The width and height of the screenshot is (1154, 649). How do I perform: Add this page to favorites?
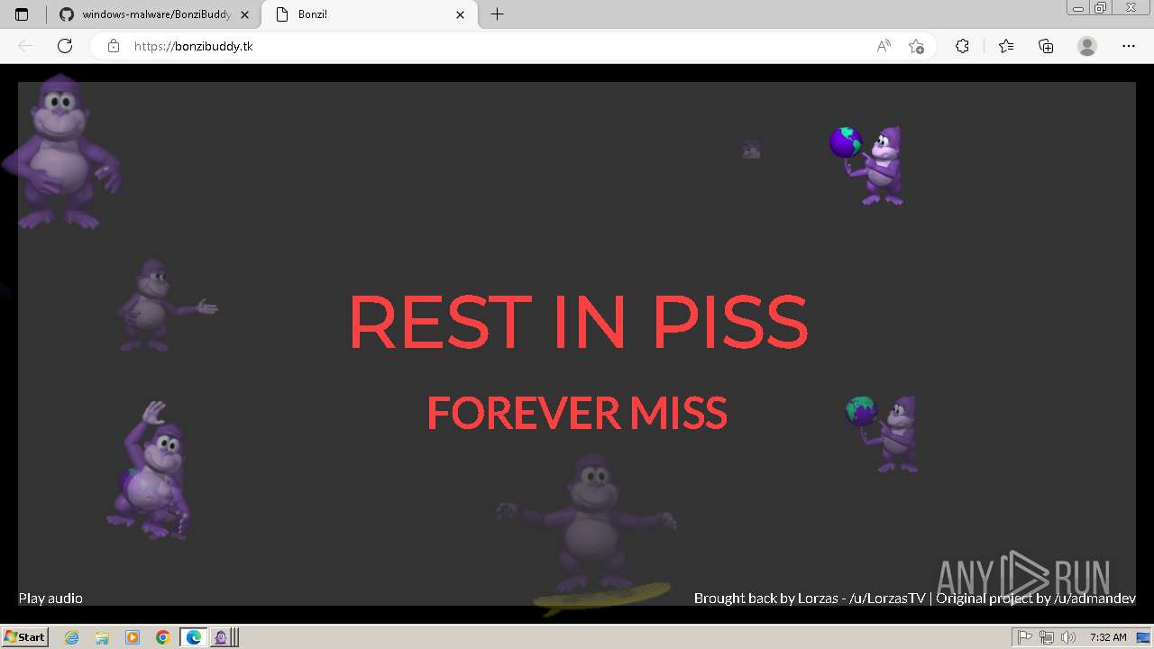tap(916, 46)
